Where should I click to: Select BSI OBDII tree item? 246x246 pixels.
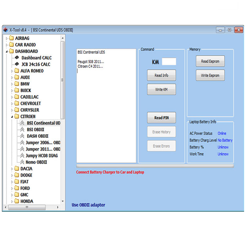[x=36, y=129]
